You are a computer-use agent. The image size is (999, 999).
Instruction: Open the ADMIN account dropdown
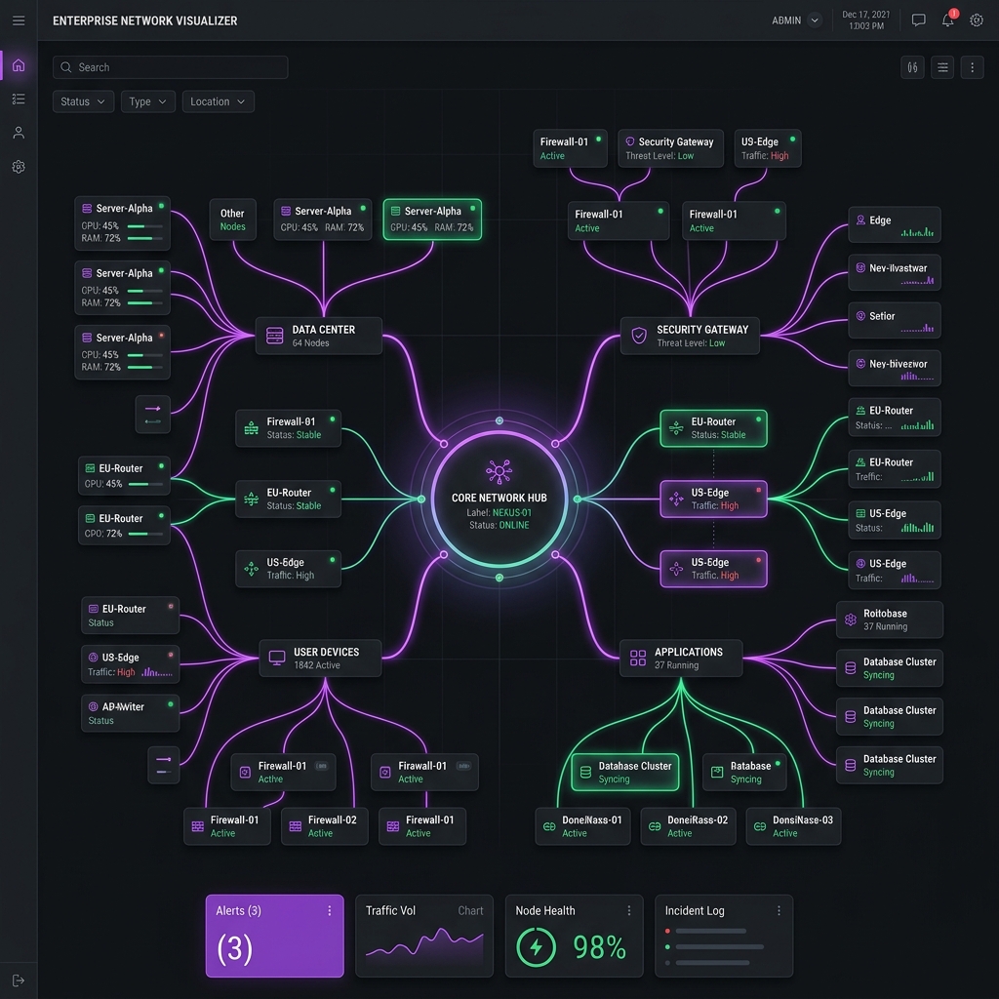[x=796, y=20]
